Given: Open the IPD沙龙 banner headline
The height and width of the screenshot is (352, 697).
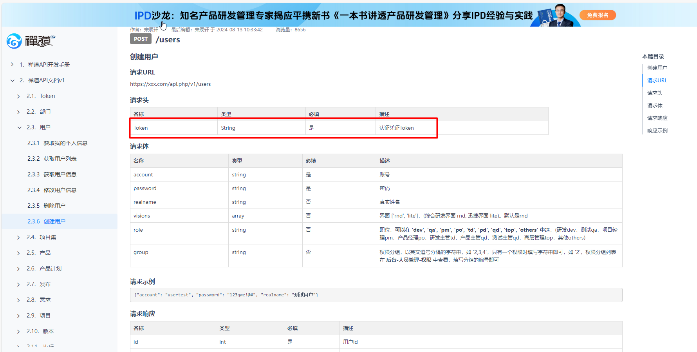Looking at the screenshot, I should click(x=333, y=15).
